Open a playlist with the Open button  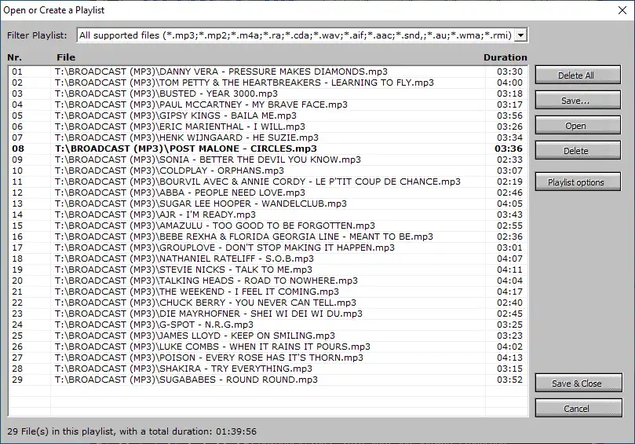pos(578,125)
